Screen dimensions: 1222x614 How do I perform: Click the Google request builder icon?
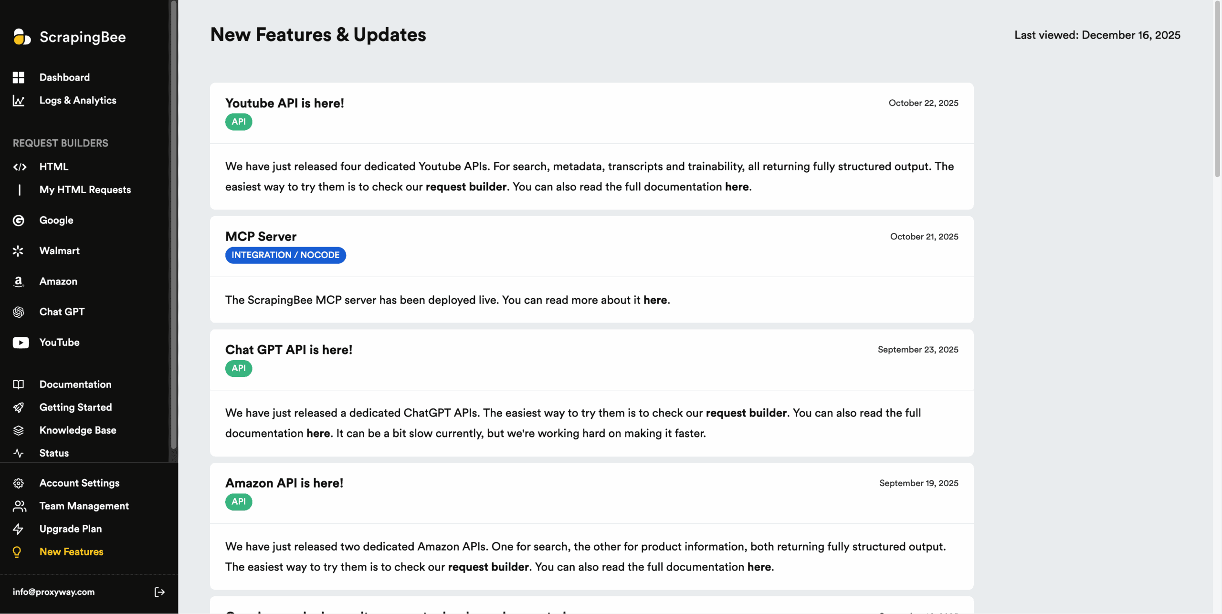(18, 220)
